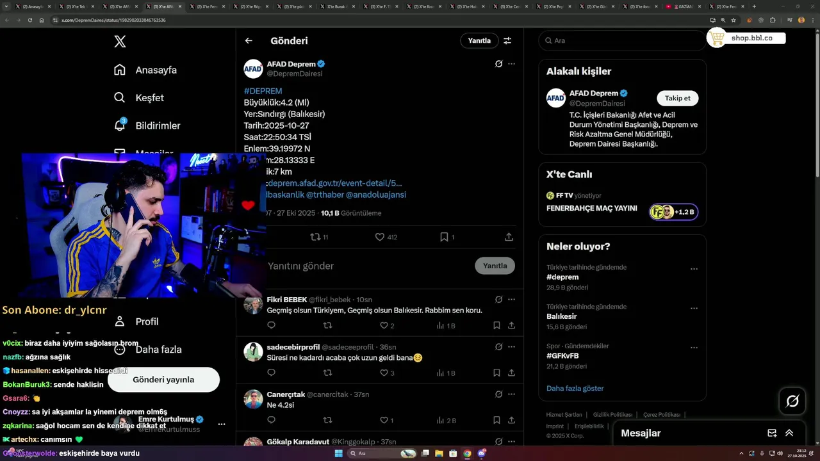Image resolution: width=820 pixels, height=461 pixels.
Task: Open more options on Gökalp Karadavut's reply
Action: coord(511,442)
